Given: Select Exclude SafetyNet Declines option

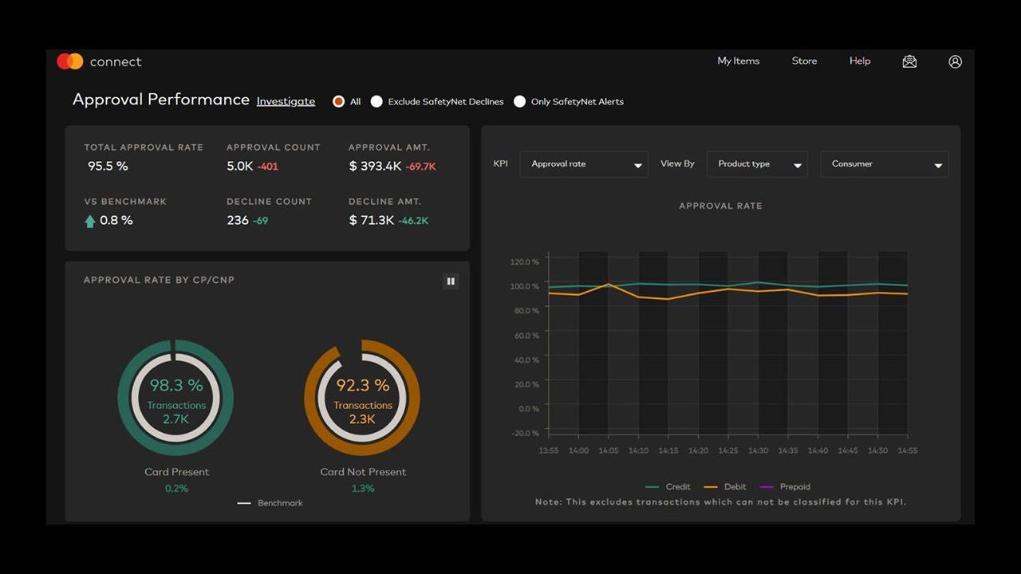Looking at the screenshot, I should 376,101.
